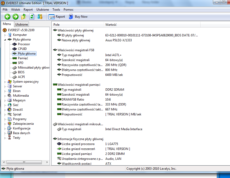
Task: Open the Plik menu
Action: click(5, 10)
